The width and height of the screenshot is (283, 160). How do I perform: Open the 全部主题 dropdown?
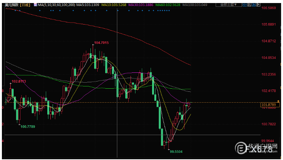click(229, 5)
